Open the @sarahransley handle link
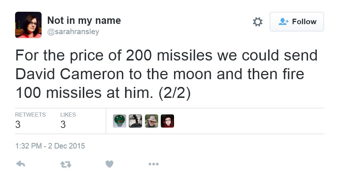This screenshot has height=176, width=337. point(73,32)
